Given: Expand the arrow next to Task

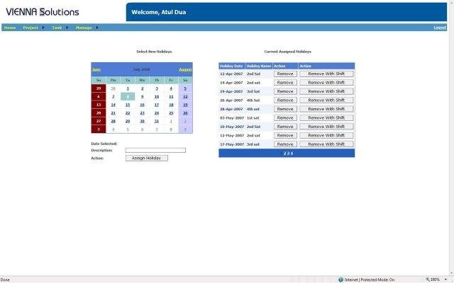Looking at the screenshot, I should [67, 28].
